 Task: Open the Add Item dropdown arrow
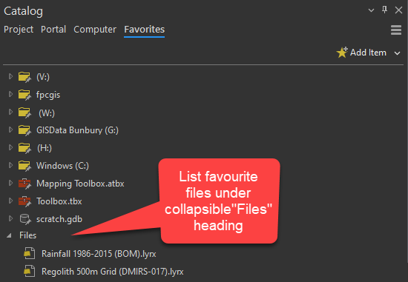[397, 53]
